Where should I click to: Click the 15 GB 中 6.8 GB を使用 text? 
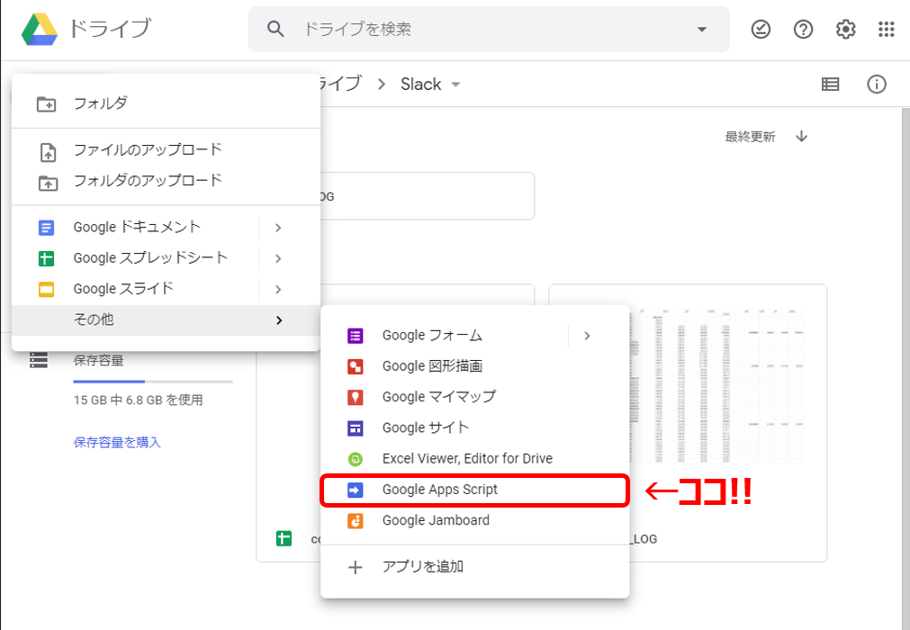point(138,400)
